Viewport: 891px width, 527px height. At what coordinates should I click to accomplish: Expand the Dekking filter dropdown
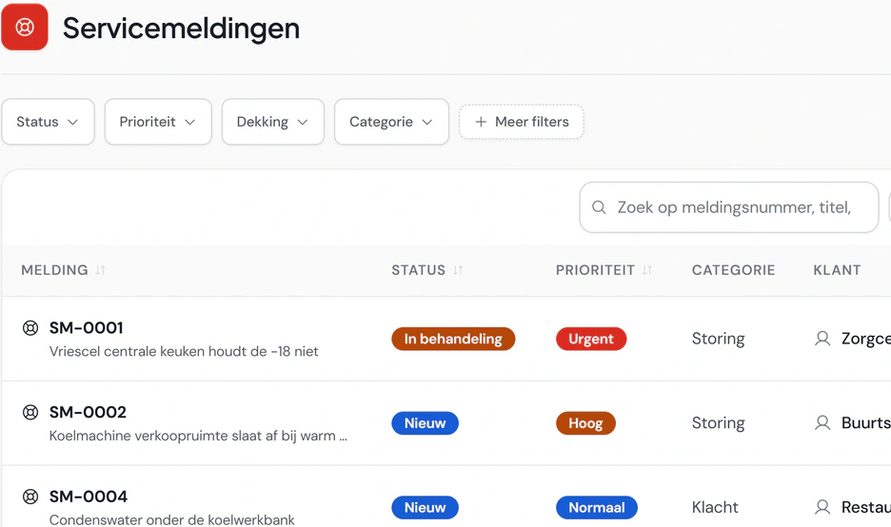point(273,122)
